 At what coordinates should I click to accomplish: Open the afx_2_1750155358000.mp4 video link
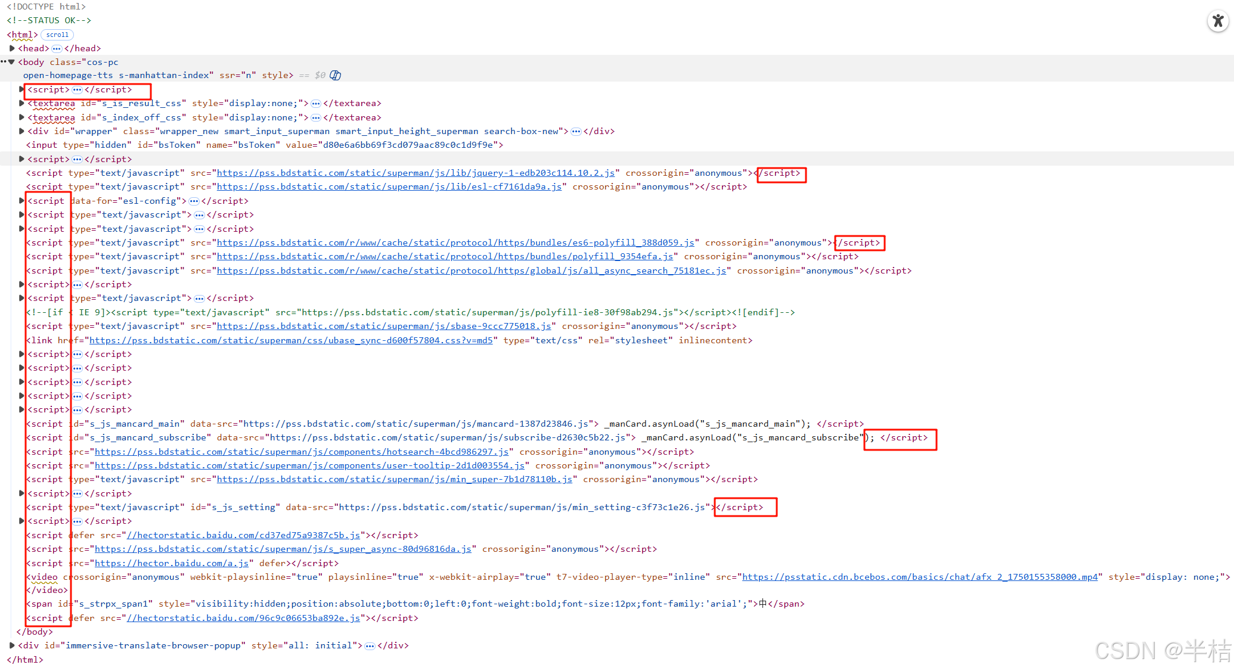pyautogui.click(x=920, y=577)
